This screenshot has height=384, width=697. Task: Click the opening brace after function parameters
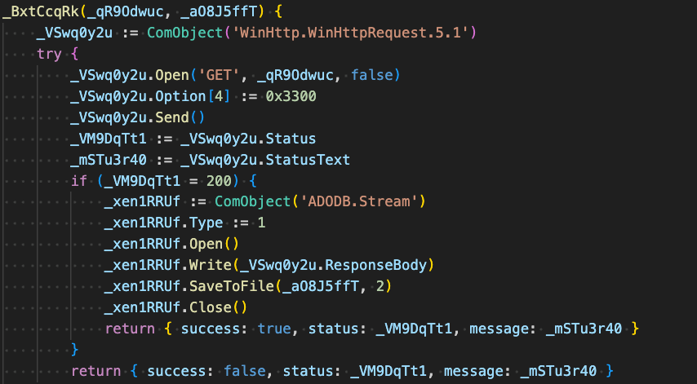tap(278, 12)
